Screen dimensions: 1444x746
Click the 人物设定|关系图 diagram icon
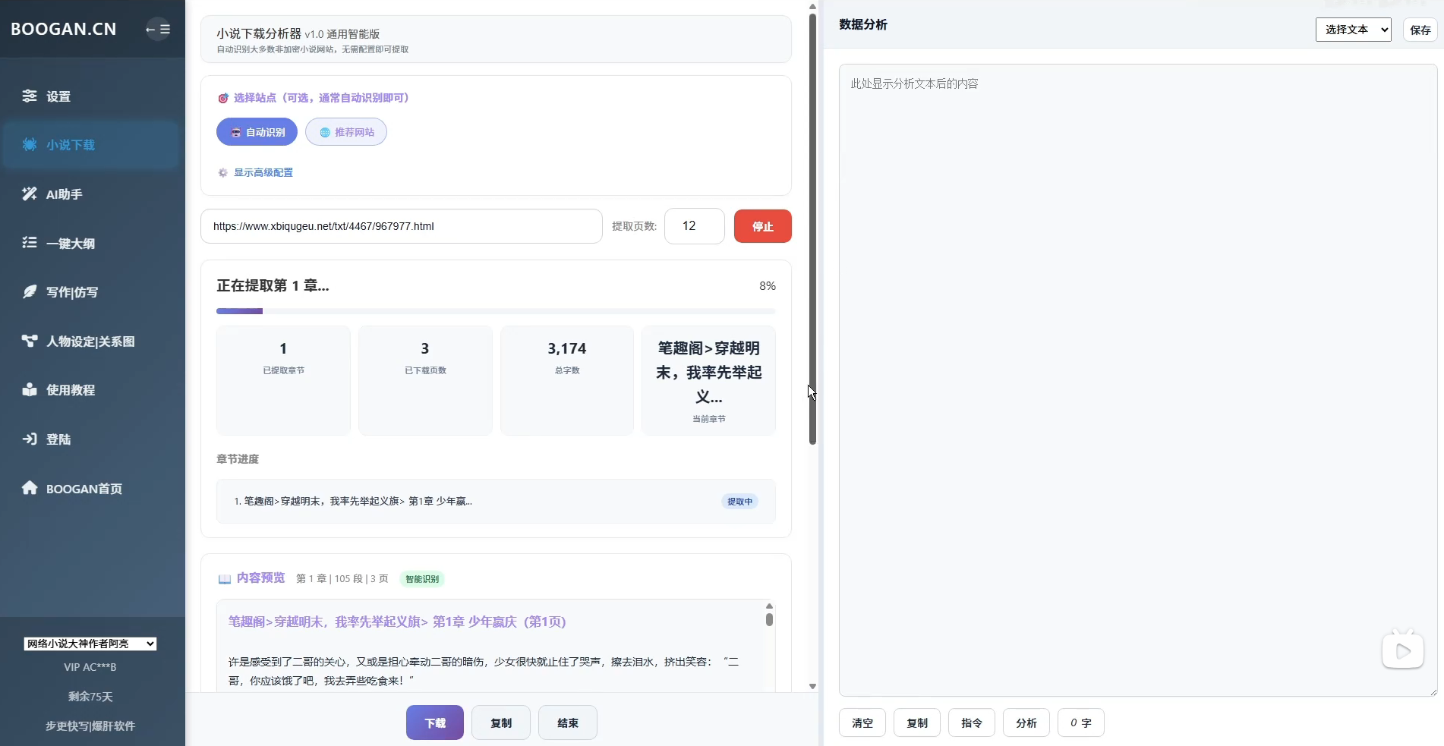coord(30,342)
